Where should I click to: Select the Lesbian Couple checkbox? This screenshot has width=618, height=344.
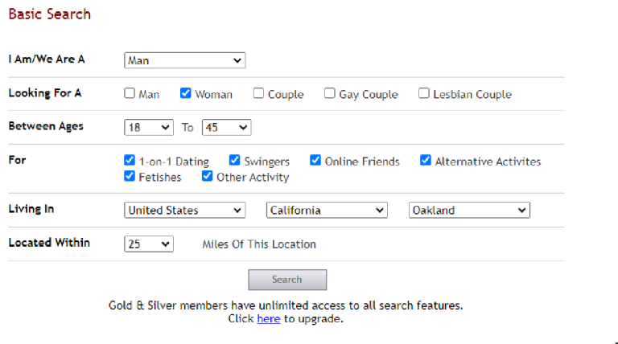424,93
